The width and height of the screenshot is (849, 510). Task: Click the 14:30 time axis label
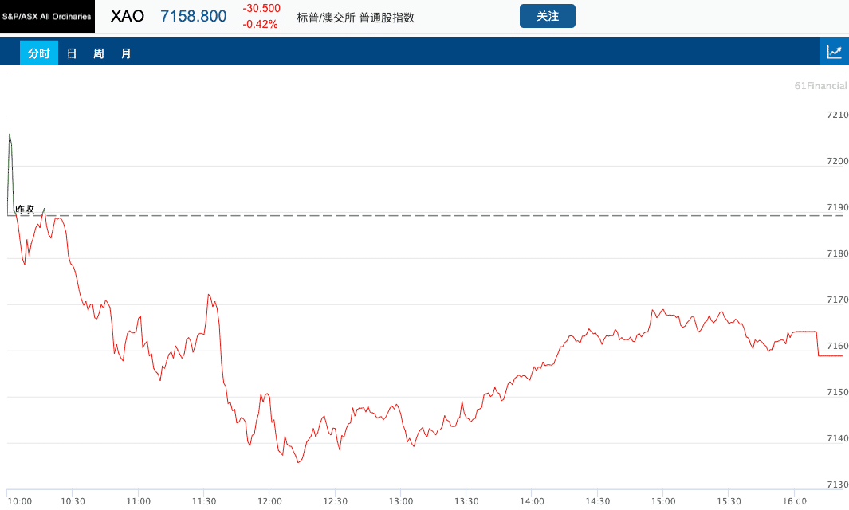(597, 501)
